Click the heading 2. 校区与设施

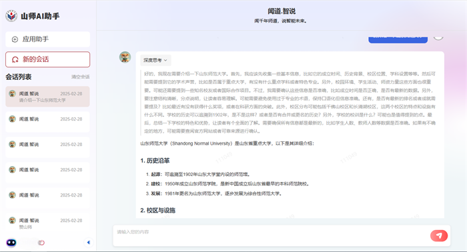pyautogui.click(x=158, y=211)
